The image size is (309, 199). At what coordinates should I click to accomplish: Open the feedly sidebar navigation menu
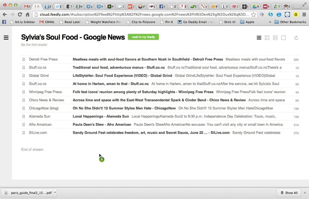coord(6,38)
